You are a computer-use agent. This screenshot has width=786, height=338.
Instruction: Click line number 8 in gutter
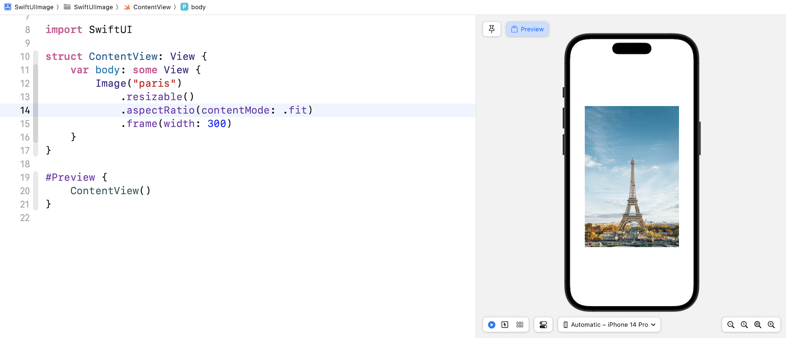[x=27, y=29]
